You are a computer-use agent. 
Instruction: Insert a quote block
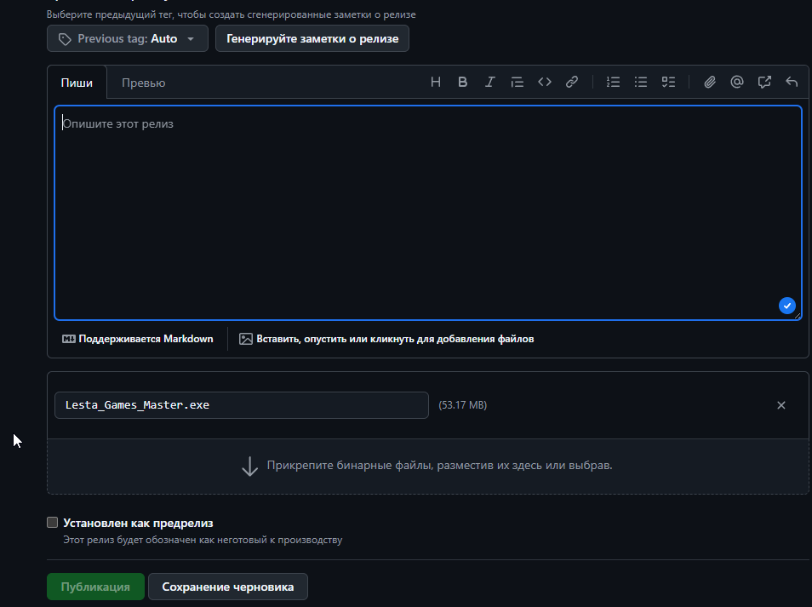(x=517, y=82)
